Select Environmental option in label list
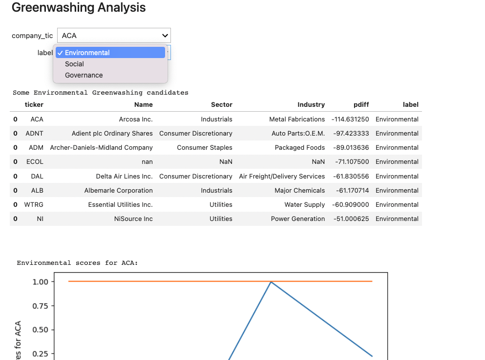Viewport: 485px width, 360px height. [110, 53]
